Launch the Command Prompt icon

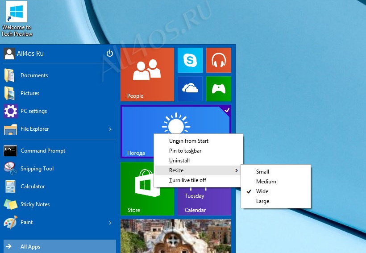(10, 150)
